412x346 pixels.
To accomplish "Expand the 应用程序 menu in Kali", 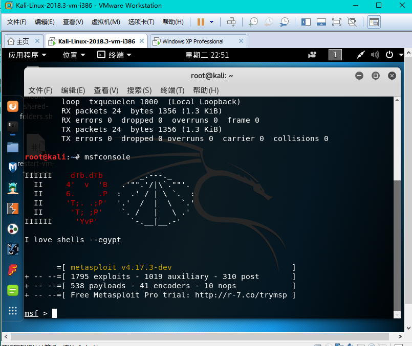I will (27, 55).
